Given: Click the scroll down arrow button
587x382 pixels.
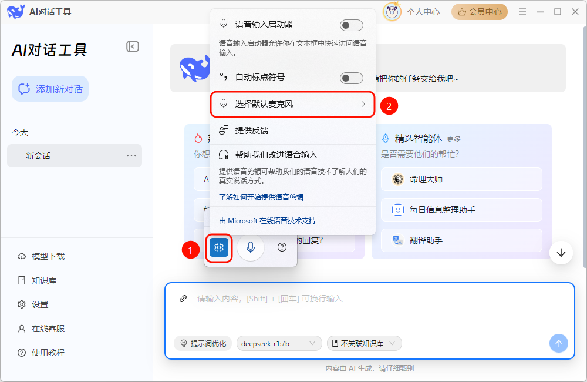Looking at the screenshot, I should coord(561,253).
